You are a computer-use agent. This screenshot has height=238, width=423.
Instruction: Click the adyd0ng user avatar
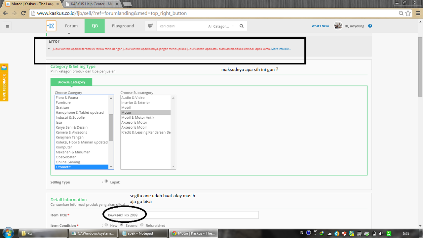point(338,26)
